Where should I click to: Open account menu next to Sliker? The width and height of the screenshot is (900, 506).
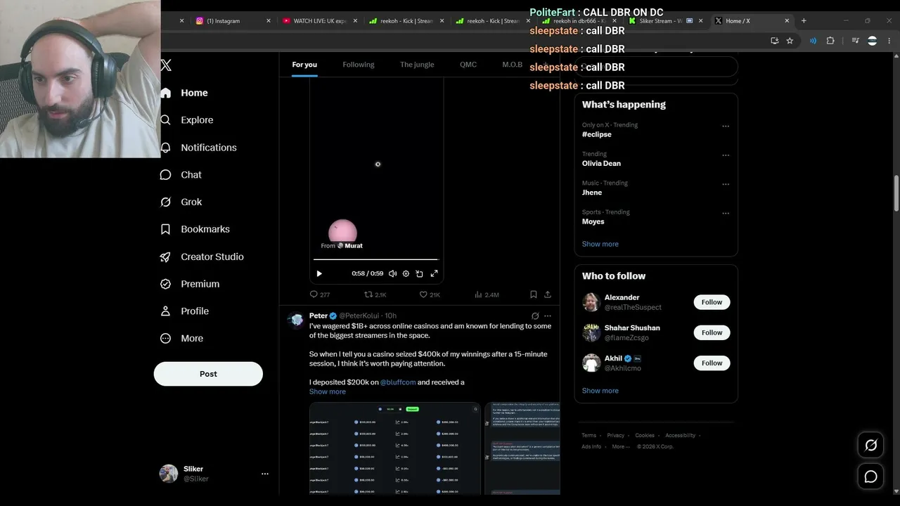(x=265, y=474)
